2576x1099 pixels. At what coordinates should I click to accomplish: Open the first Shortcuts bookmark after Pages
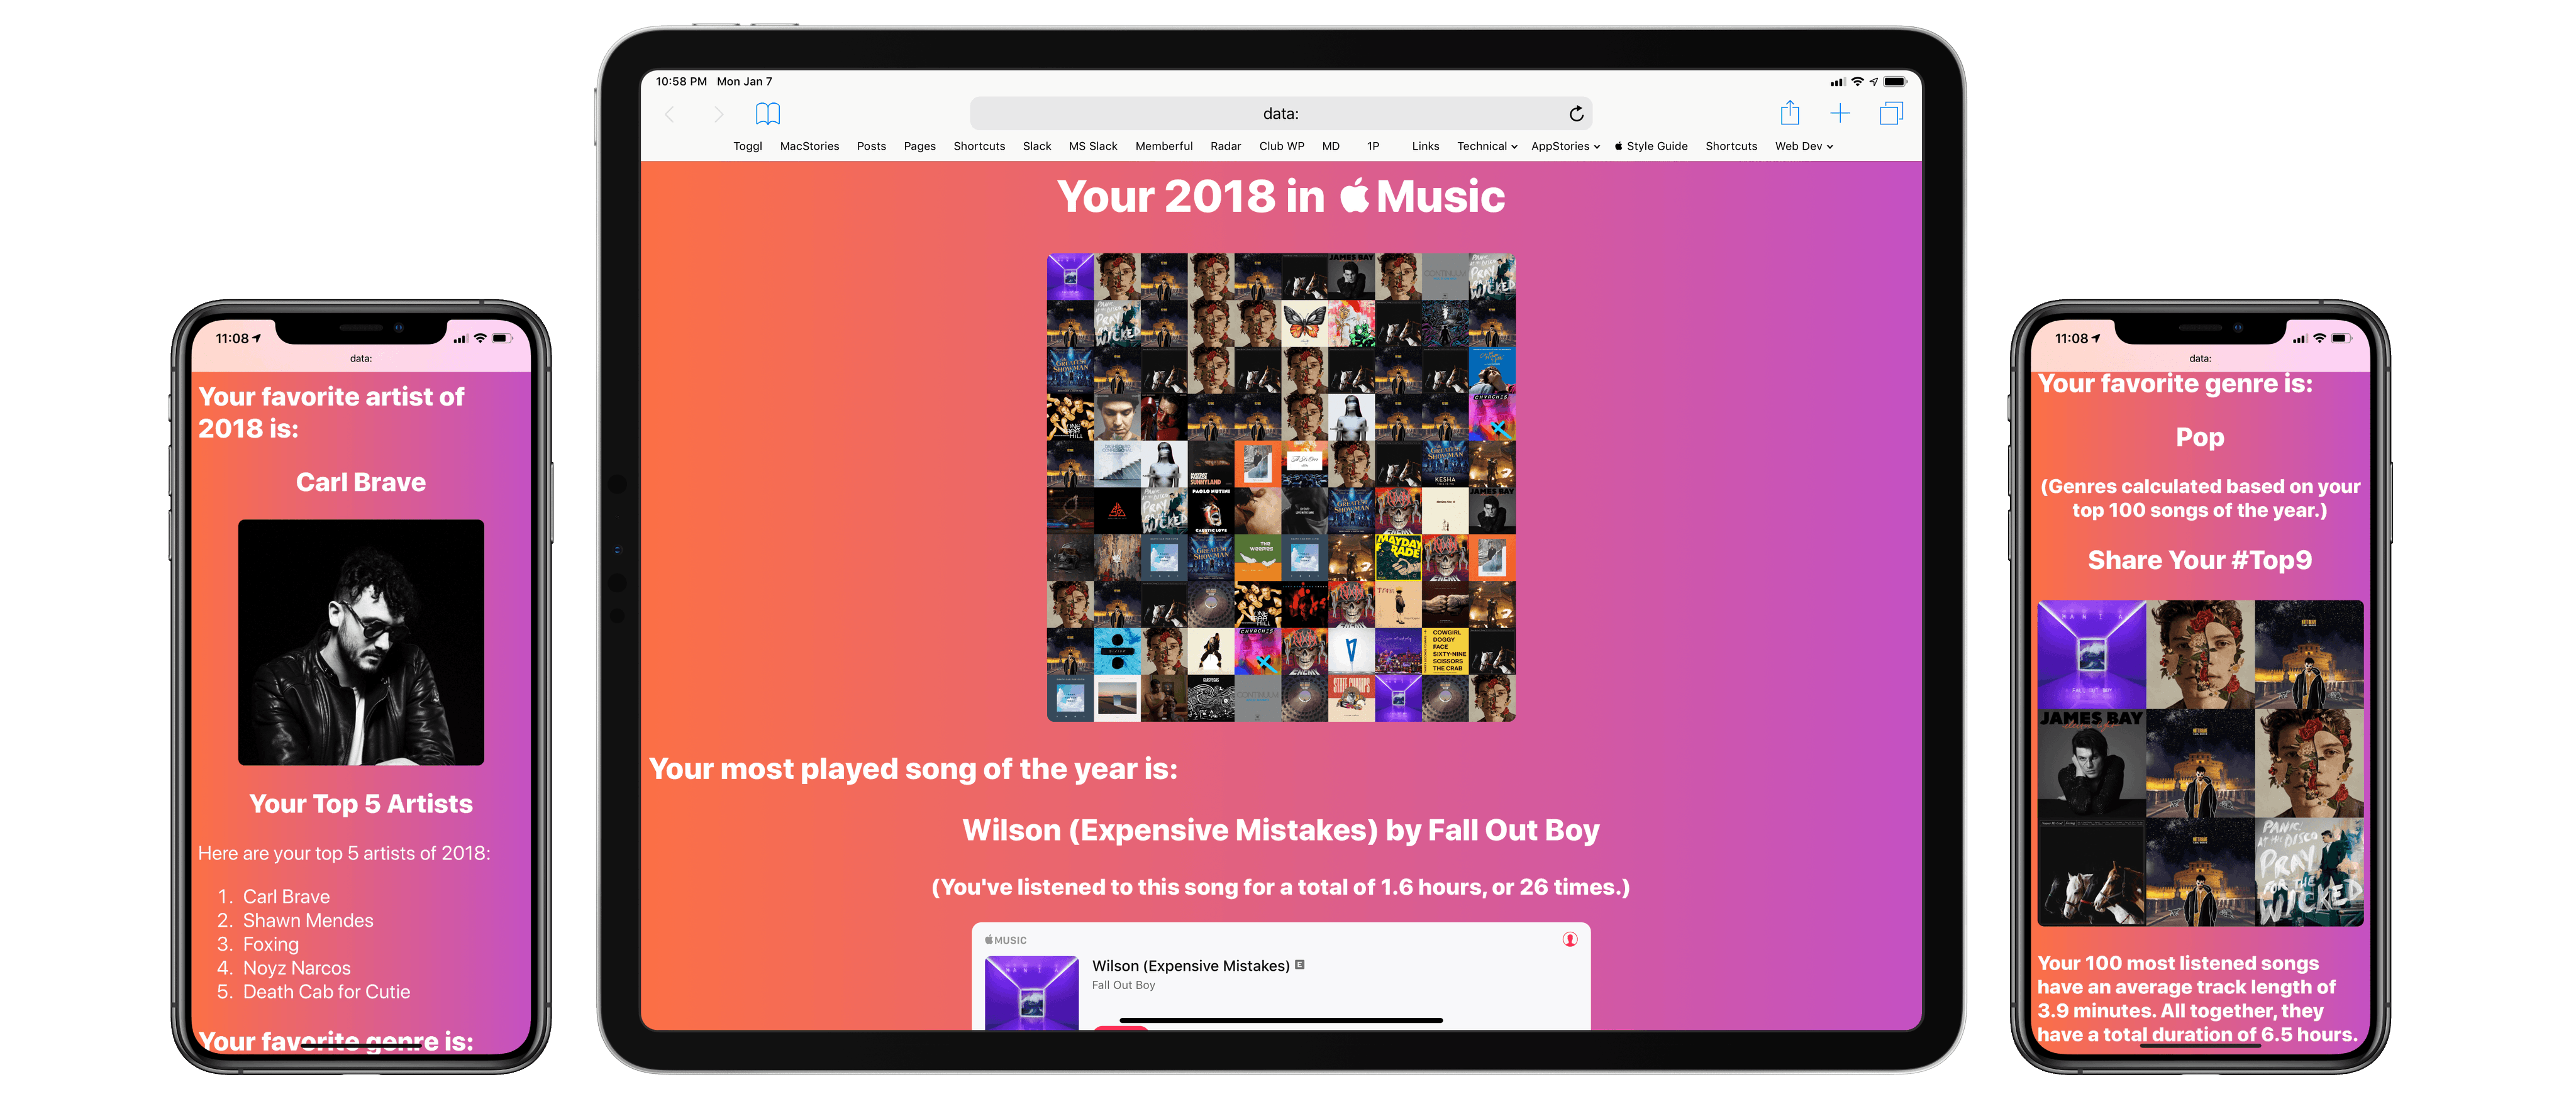(x=979, y=146)
